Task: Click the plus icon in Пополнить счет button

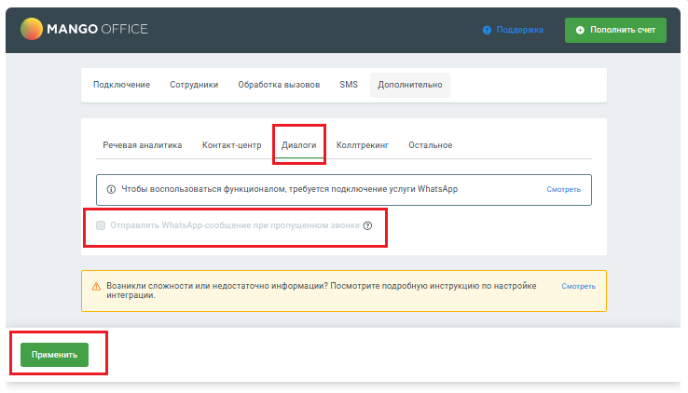Action: [580, 30]
